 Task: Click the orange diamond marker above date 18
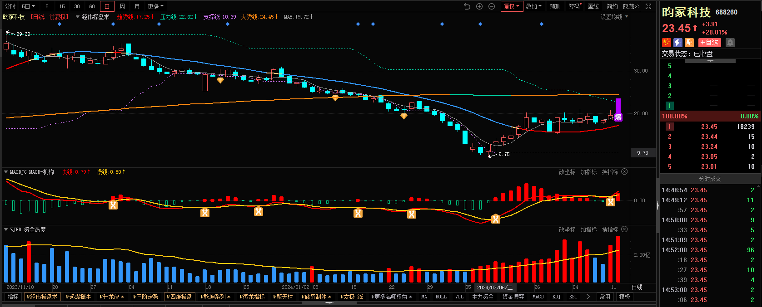(220, 80)
